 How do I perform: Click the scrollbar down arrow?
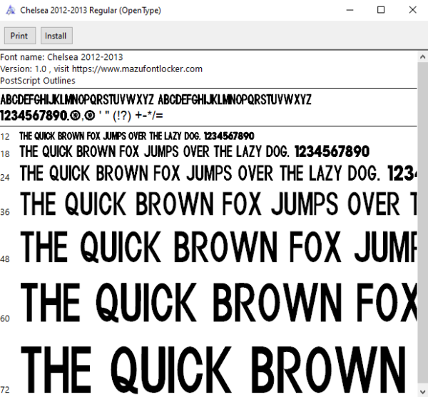(422, 391)
